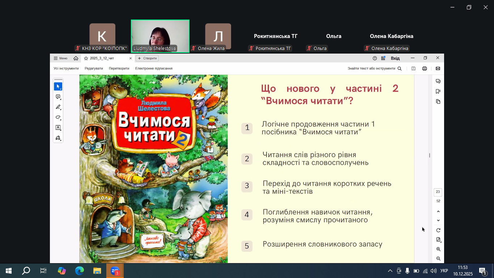Pick the freehand draw tool
494x278 pixels.
pos(58,117)
